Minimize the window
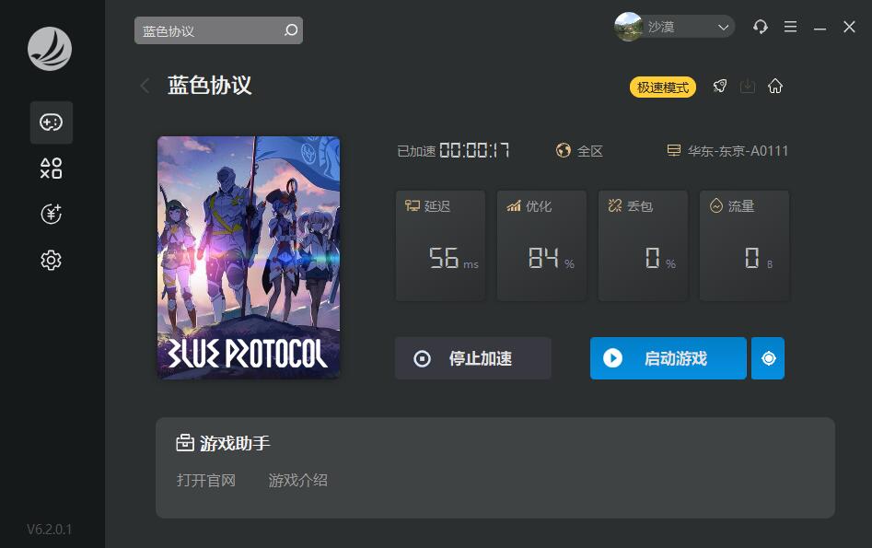 pos(820,28)
